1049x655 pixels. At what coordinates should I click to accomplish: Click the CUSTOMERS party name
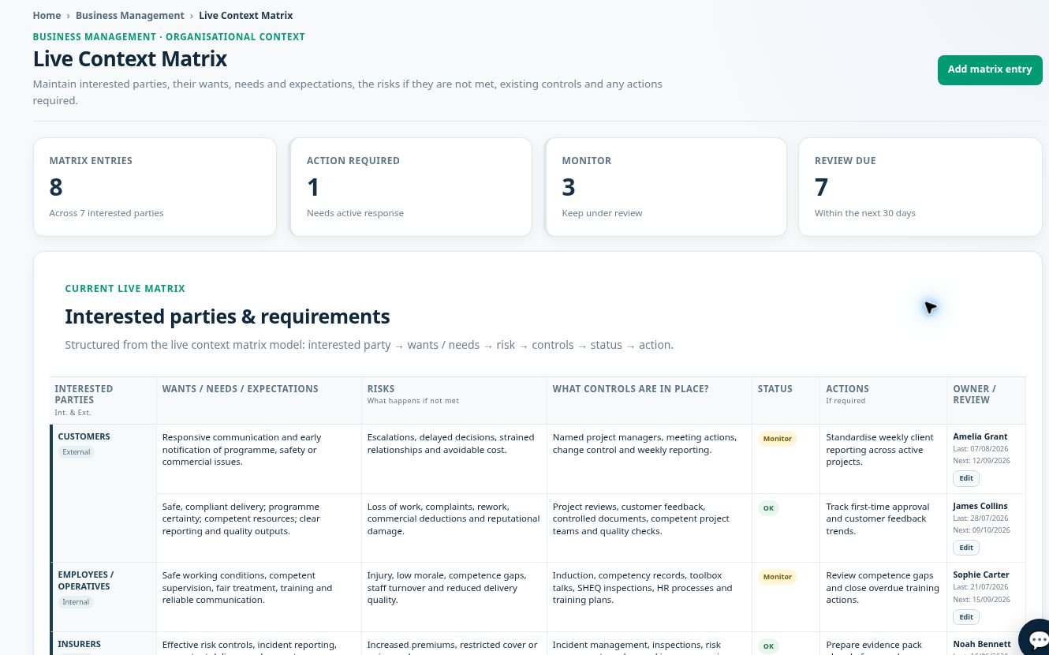[84, 436]
